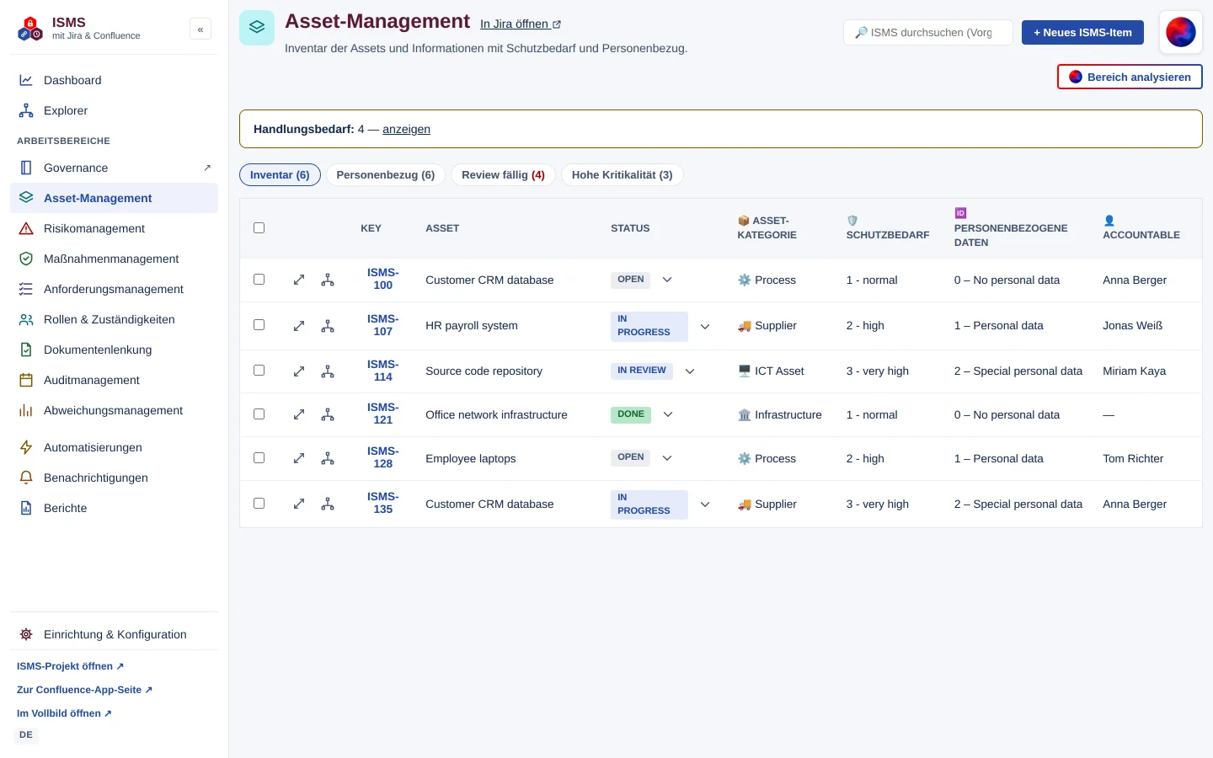1213x758 pixels.
Task: Open status dropdown for ISMS-114
Action: pos(690,371)
